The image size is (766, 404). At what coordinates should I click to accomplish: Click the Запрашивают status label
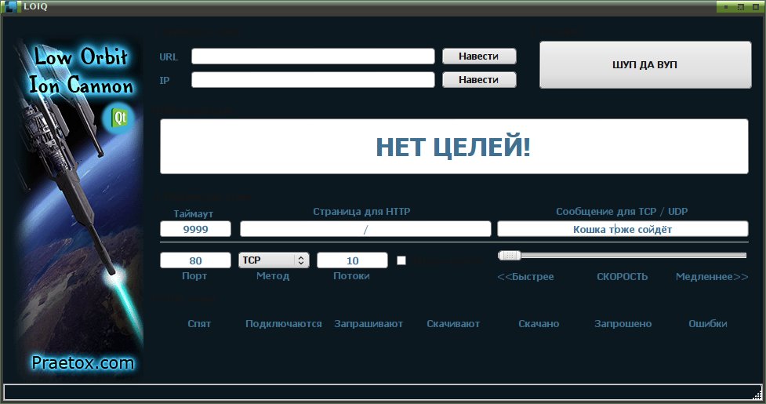click(368, 323)
